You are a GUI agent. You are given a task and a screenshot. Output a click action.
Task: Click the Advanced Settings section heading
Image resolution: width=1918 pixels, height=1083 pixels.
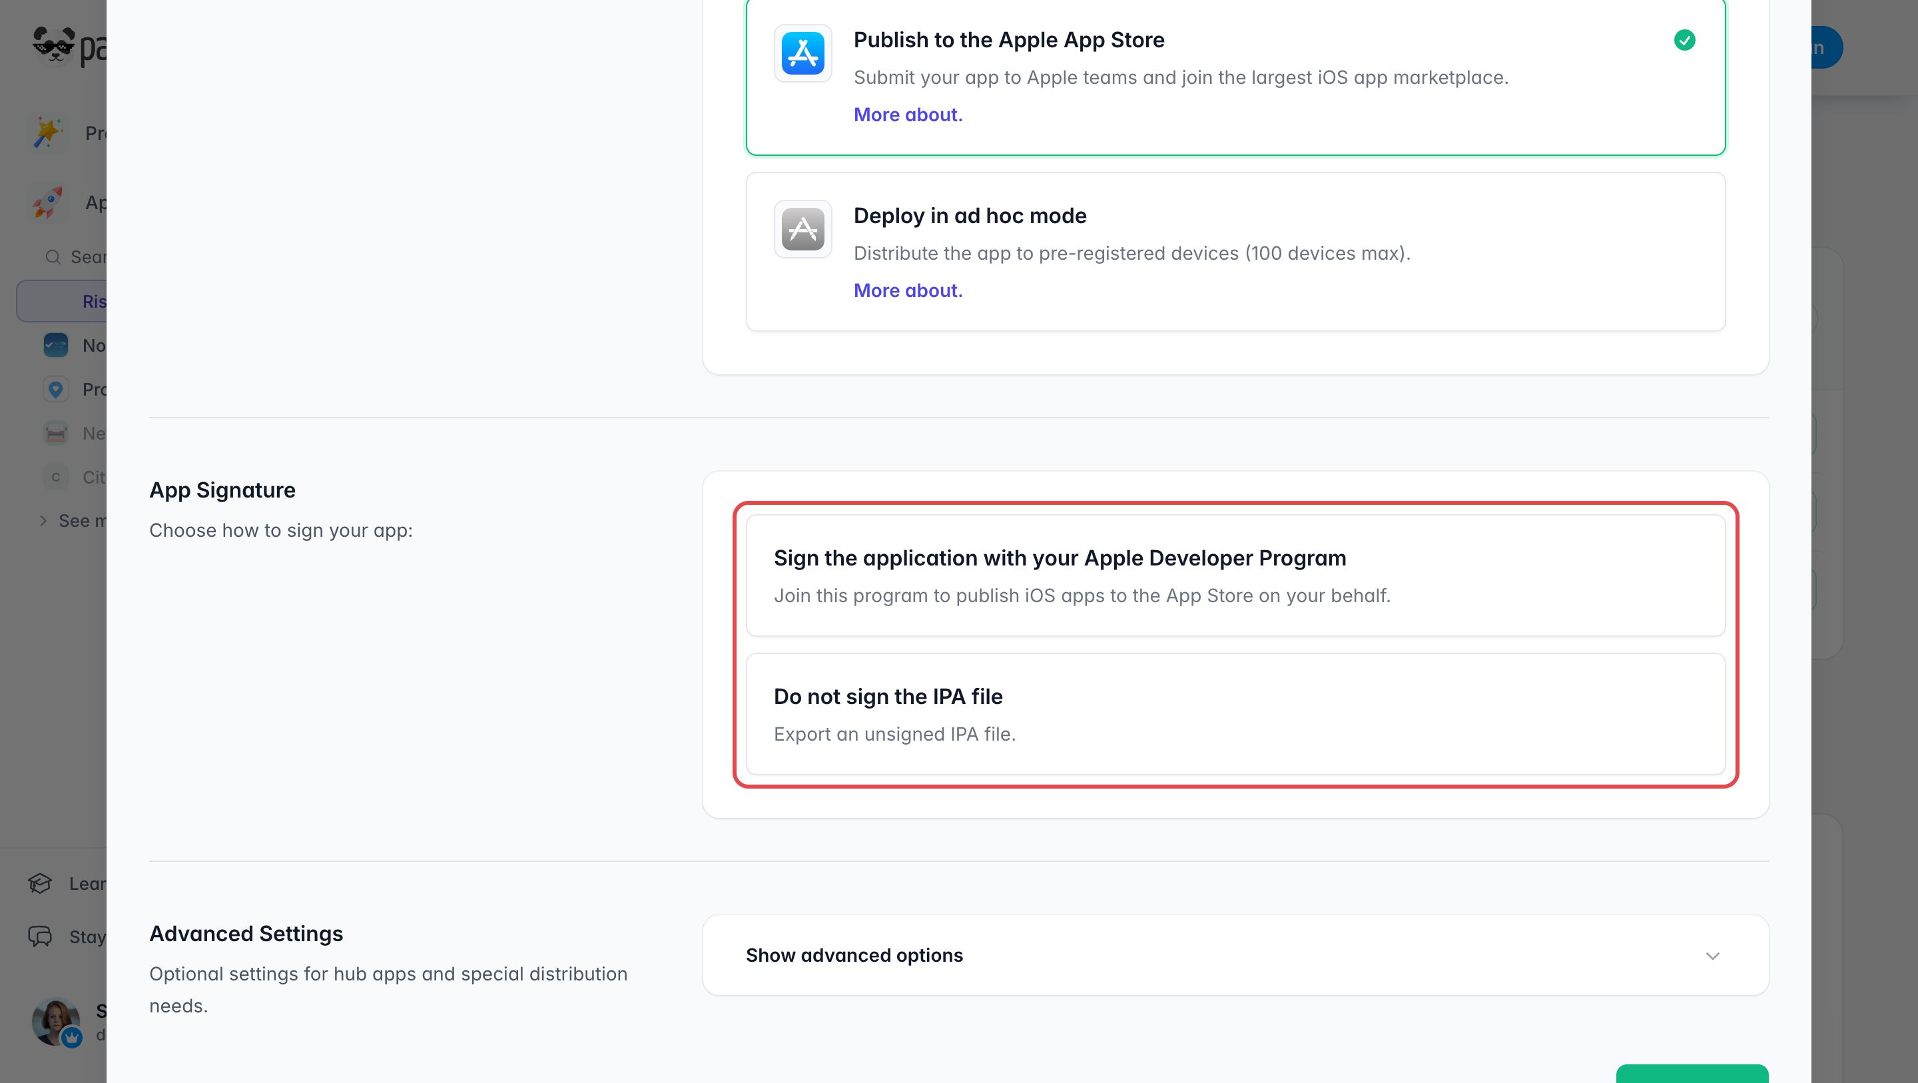(246, 934)
